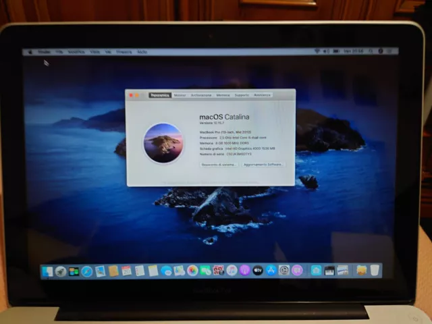Open Messages blue bubble icon in Dock
This screenshot has width=432, height=324.
tap(166, 271)
